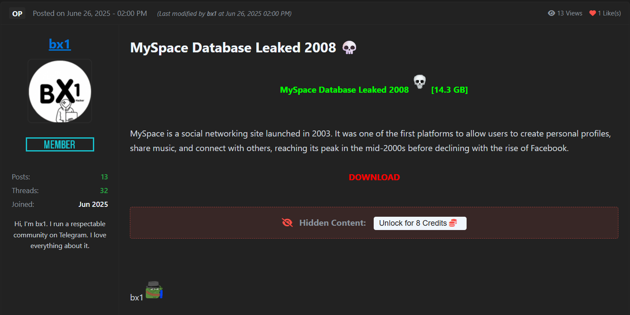The height and width of the screenshot is (315, 630).
Task: Click the Unlock for 8 Credits button
Action: click(x=420, y=223)
